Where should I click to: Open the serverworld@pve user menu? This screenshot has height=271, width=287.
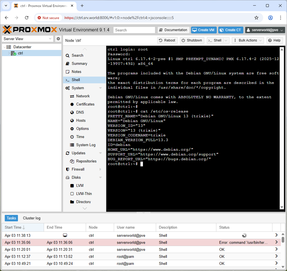[x=265, y=30]
